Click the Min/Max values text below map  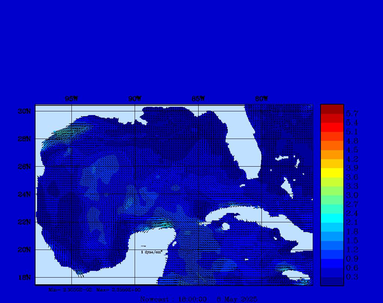coord(95,290)
